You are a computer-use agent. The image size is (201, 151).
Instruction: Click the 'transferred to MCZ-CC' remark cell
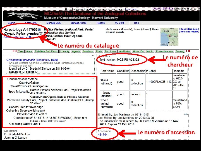coord(180,82)
